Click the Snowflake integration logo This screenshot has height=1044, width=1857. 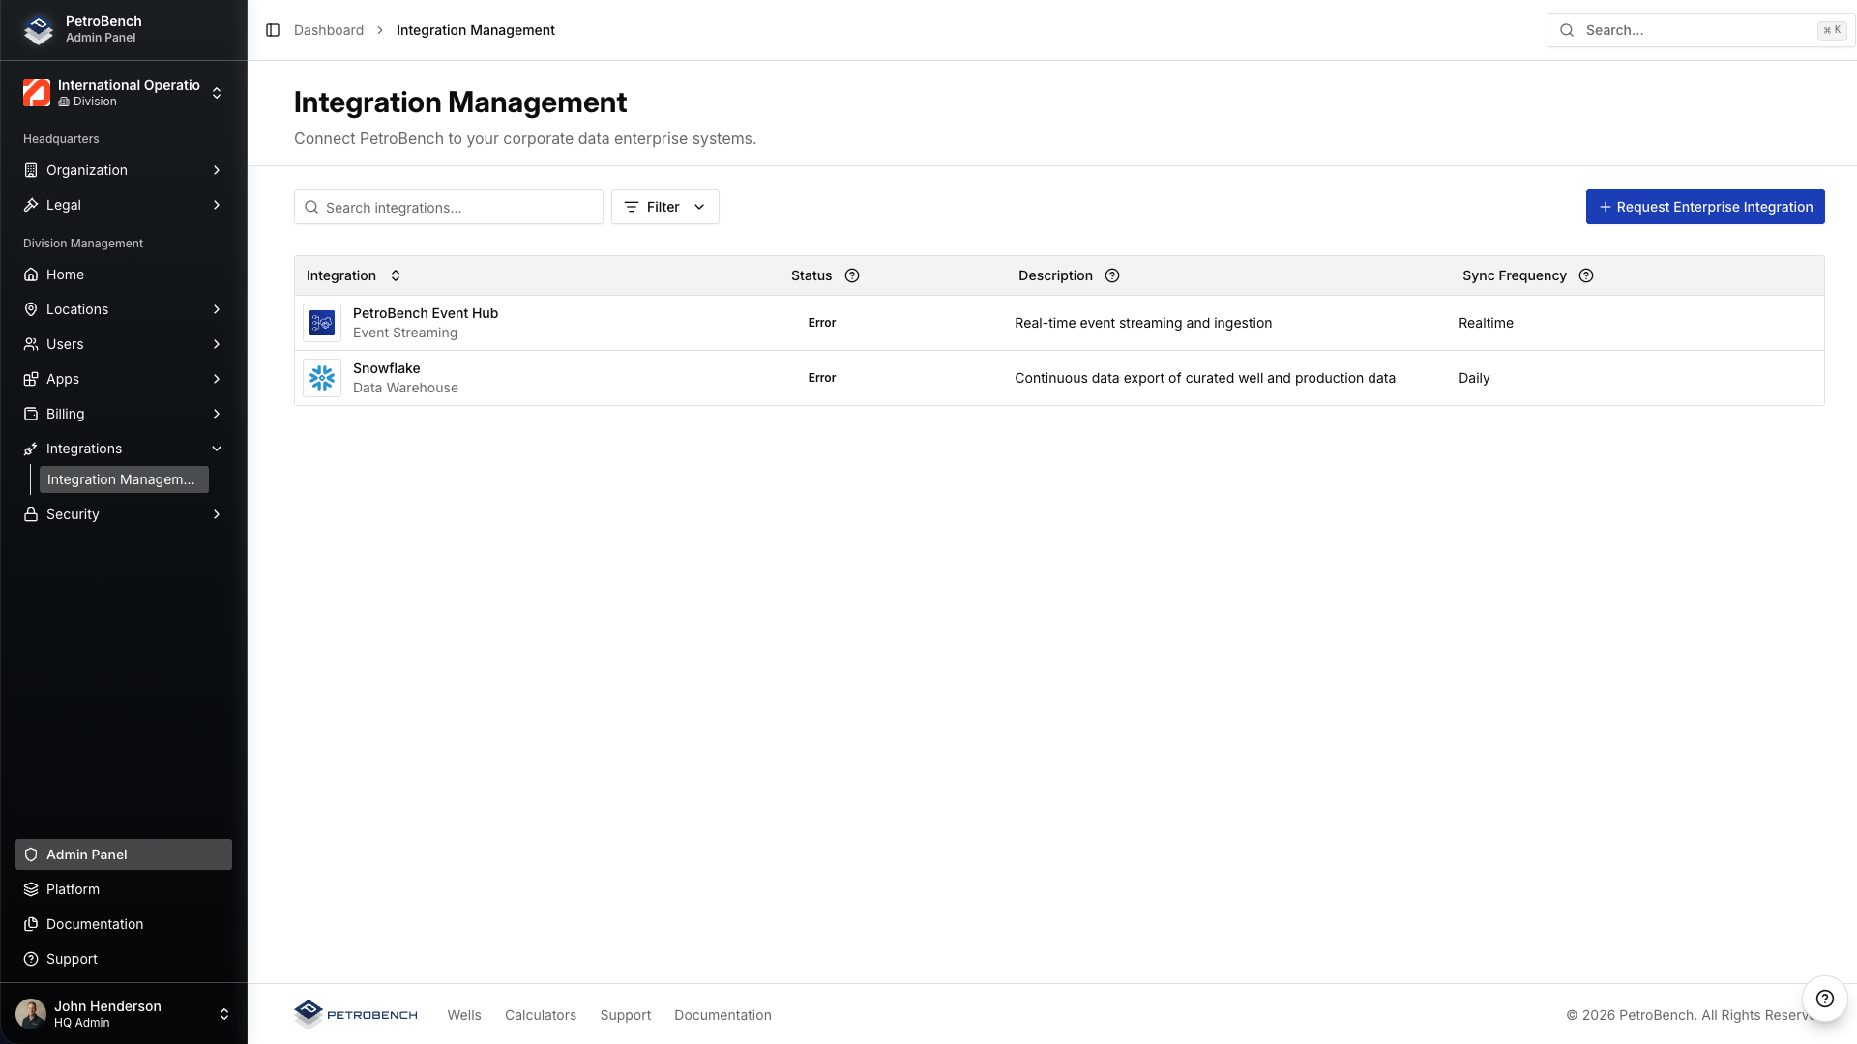(322, 378)
